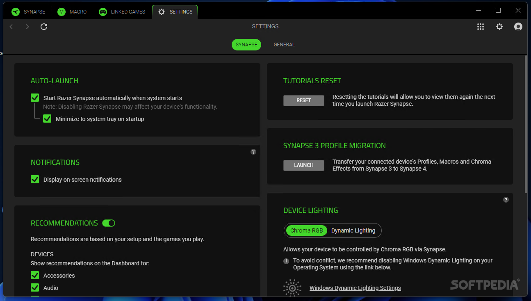Click the refresh icon

pos(44,27)
